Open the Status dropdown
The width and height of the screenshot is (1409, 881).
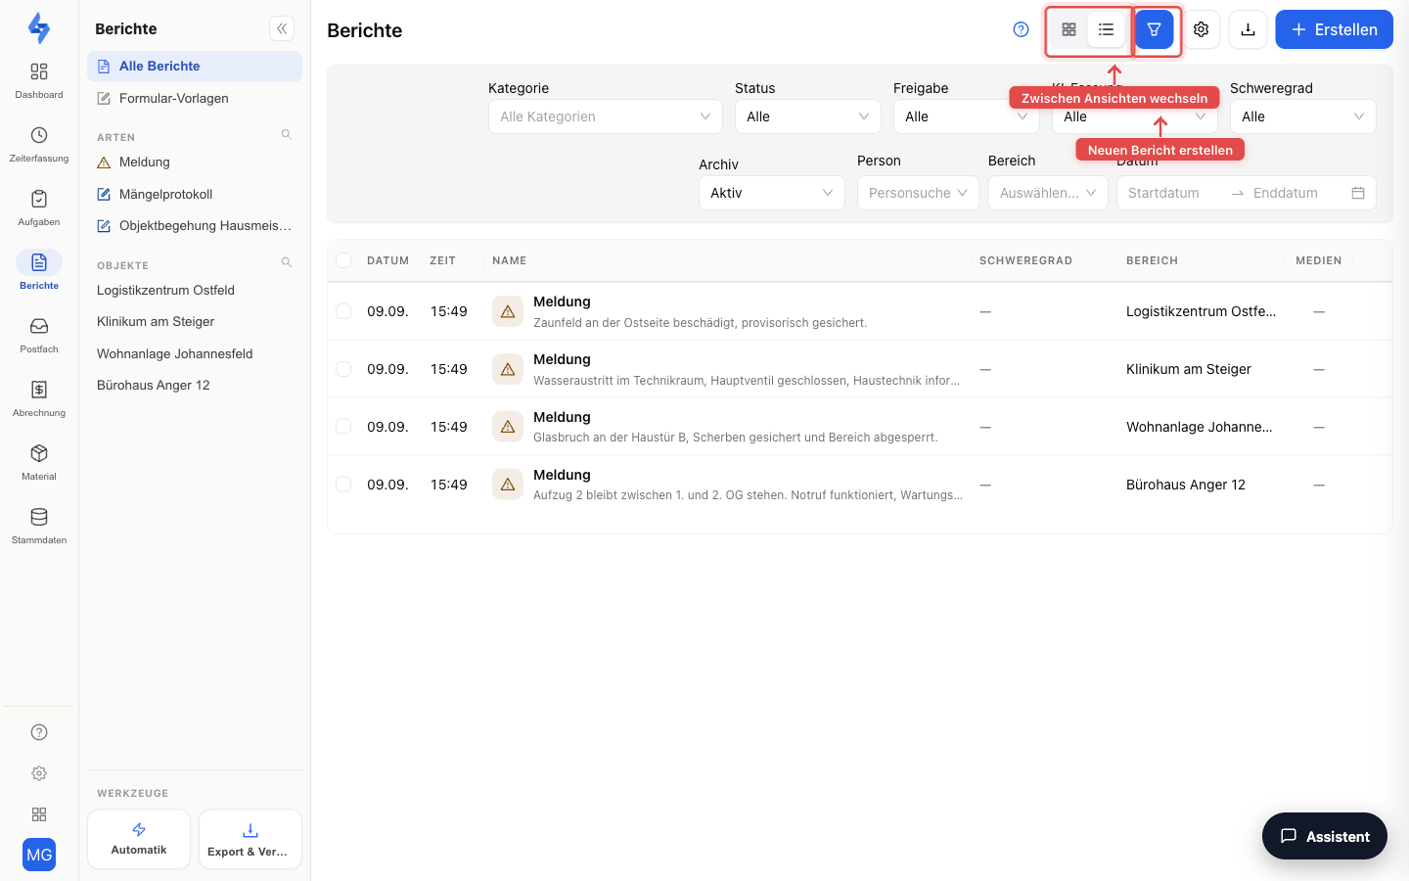click(x=808, y=116)
